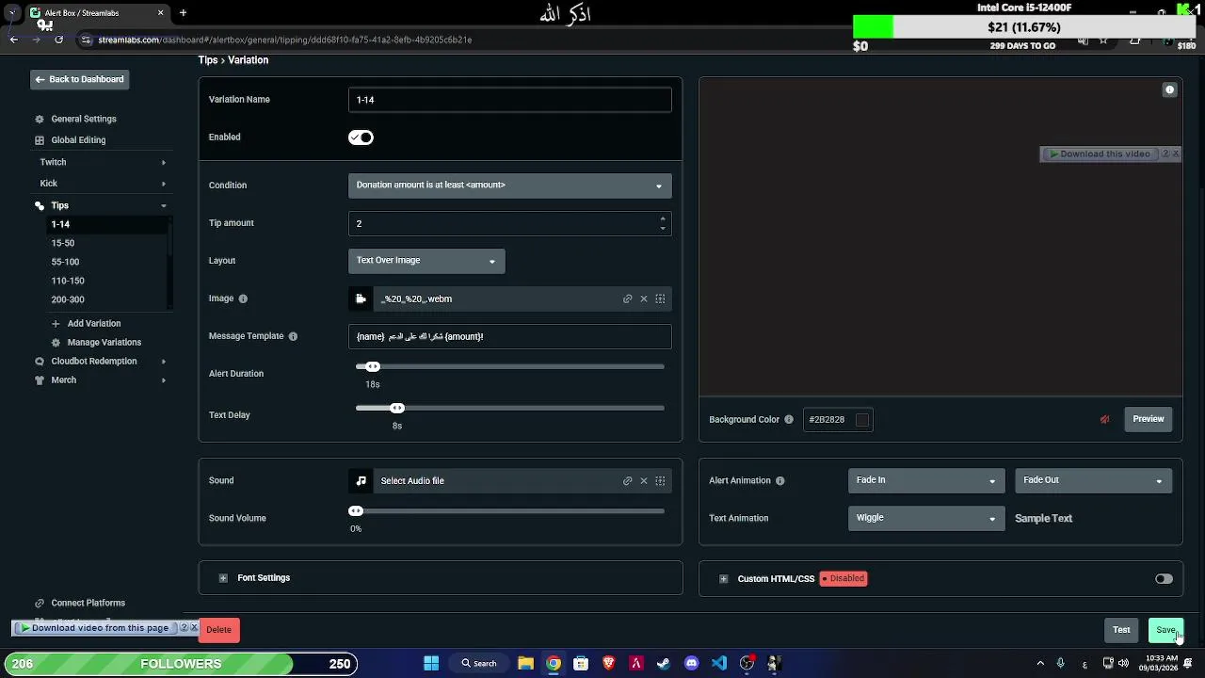
Task: Click Back to Dashboard button
Action: tap(79, 79)
